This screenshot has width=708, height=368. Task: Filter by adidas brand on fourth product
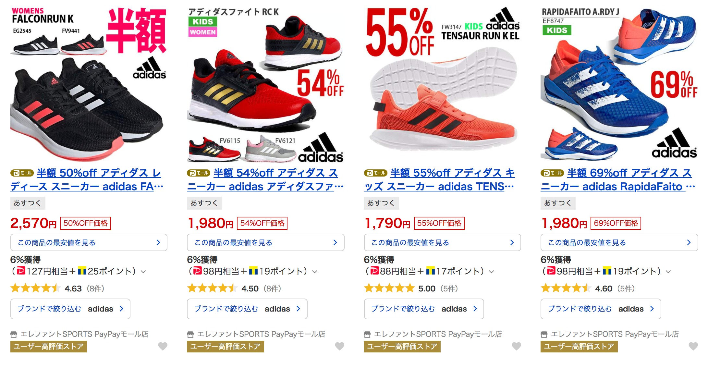coord(601,309)
